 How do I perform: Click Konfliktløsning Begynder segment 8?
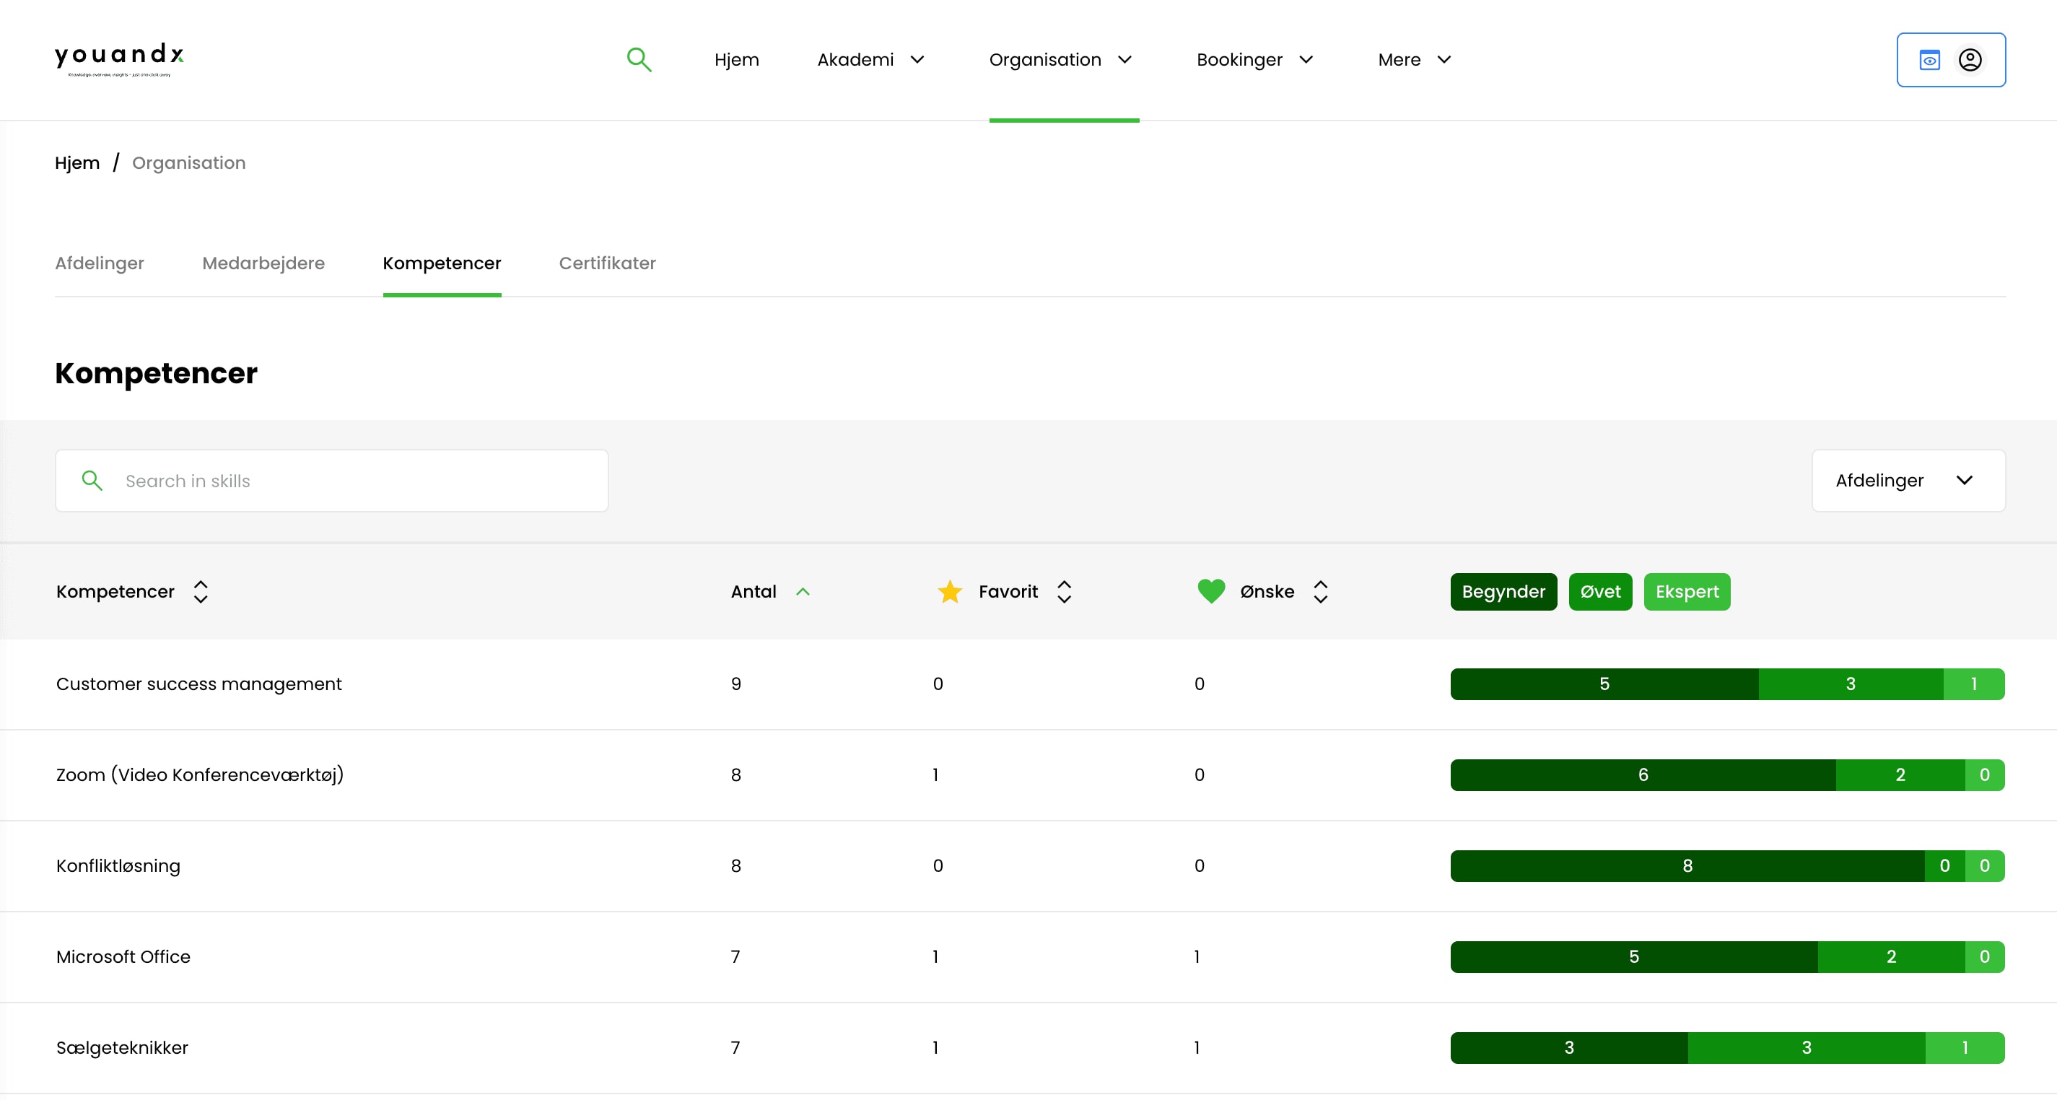click(1687, 866)
